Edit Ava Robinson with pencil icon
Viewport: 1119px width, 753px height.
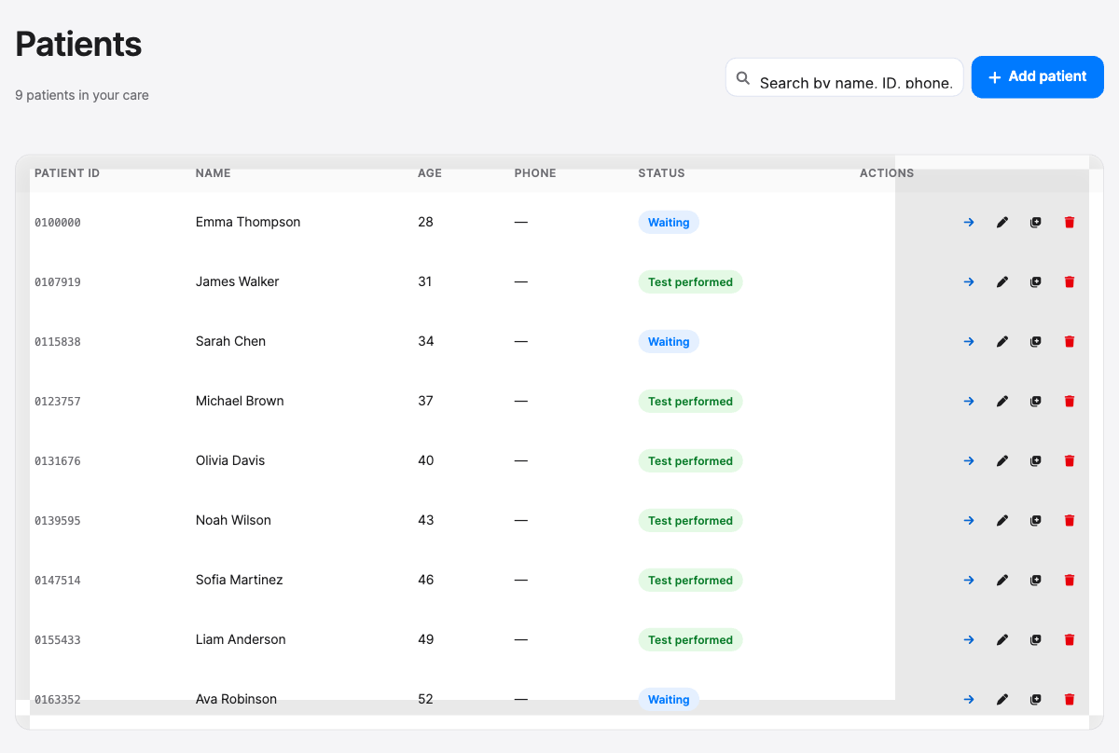(1002, 700)
